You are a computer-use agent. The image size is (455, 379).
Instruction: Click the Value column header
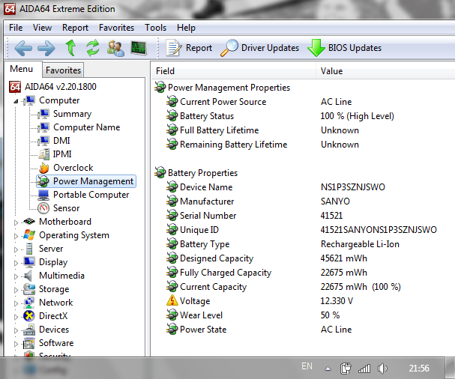pyautogui.click(x=332, y=71)
